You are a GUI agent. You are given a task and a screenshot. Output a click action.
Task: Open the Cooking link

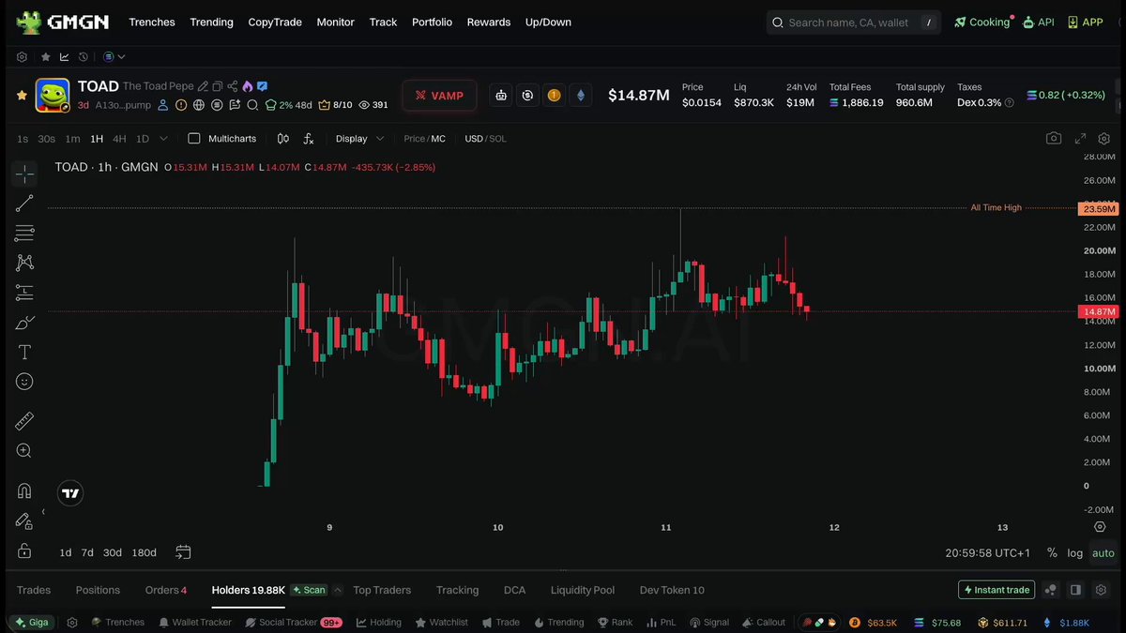[982, 22]
